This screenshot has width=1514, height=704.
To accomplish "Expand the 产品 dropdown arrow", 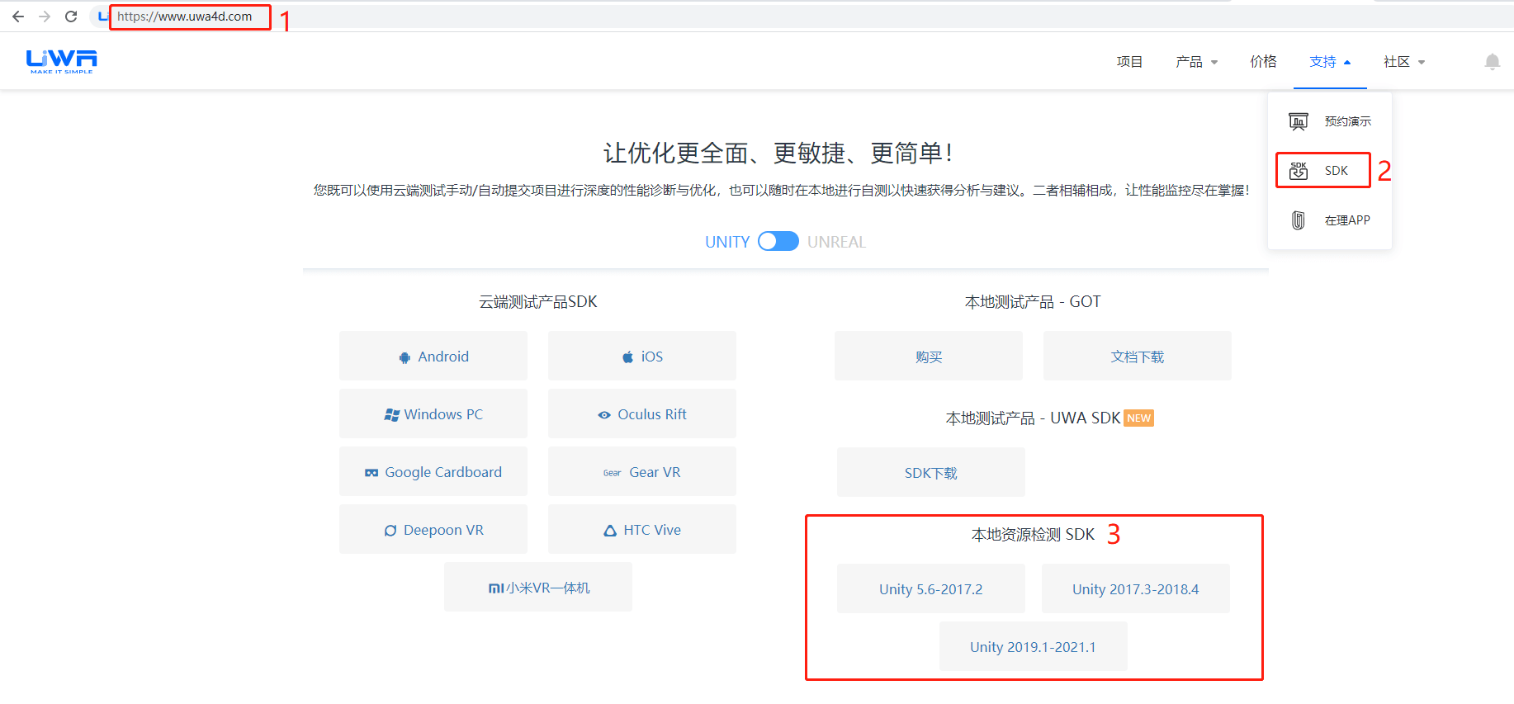I will [x=1214, y=63].
